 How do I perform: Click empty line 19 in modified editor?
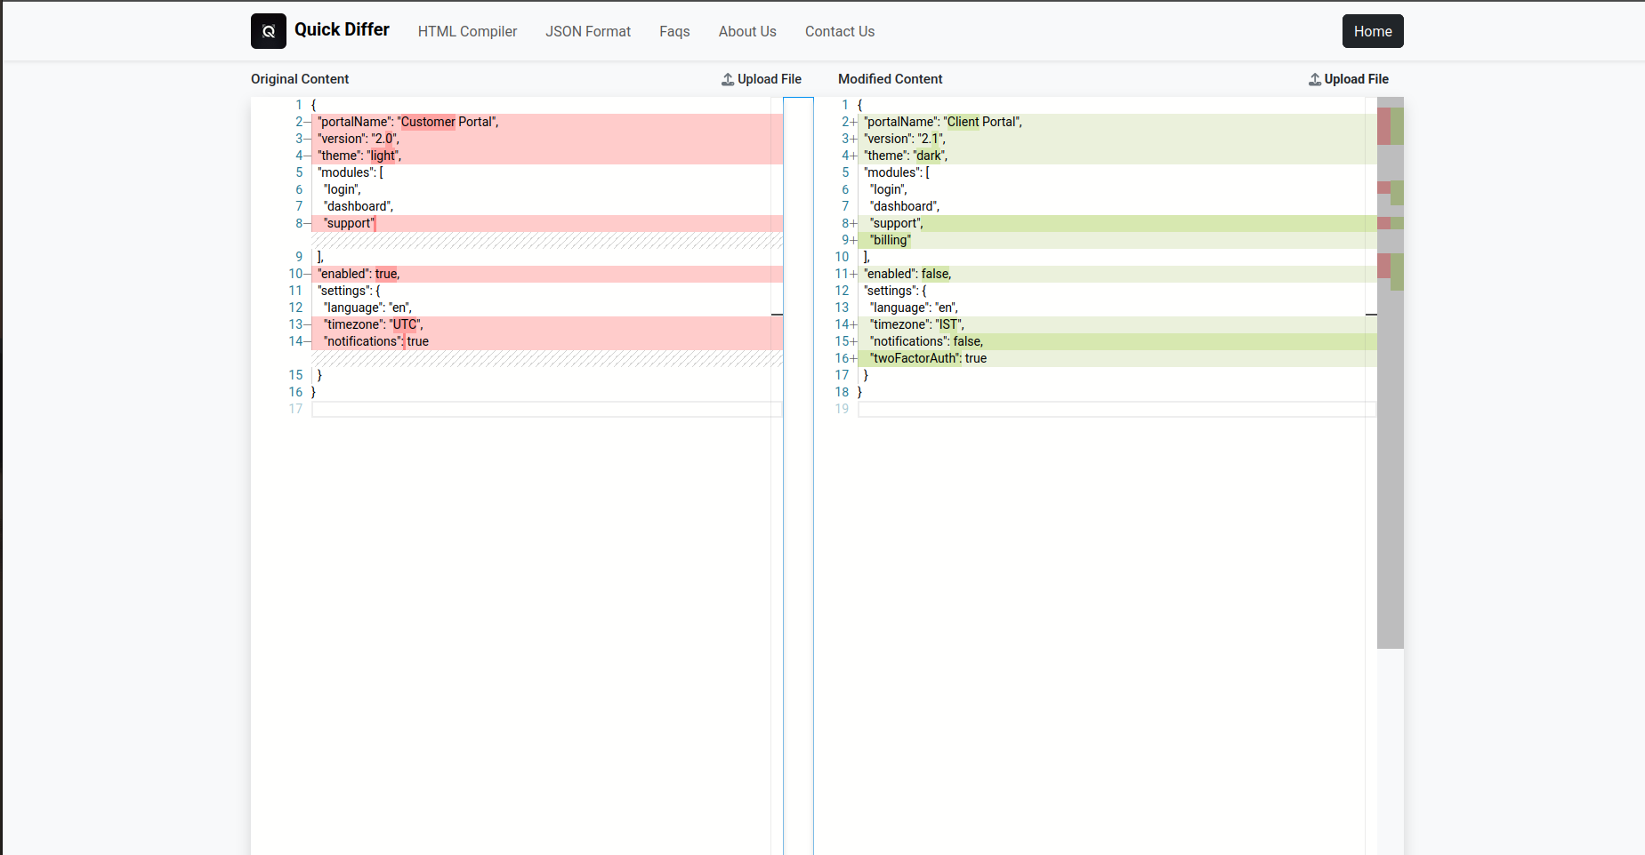pos(1117,409)
